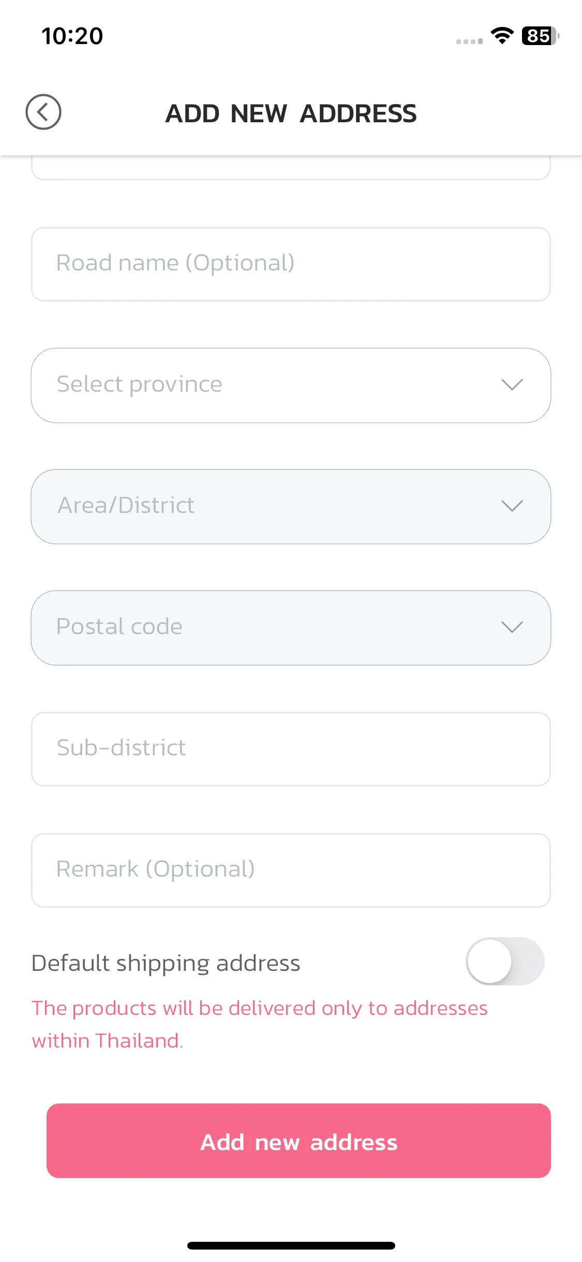The height and width of the screenshot is (1262, 582).
Task: Focus the Road name (Optional) field
Action: coord(291,264)
